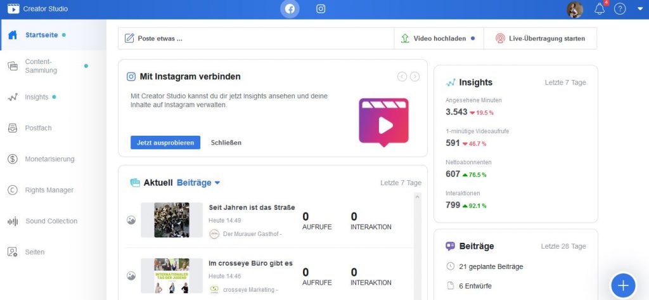Open post titled 'Im crosseye Büro gibt es'
This screenshot has width=649, height=300.
click(x=250, y=263)
